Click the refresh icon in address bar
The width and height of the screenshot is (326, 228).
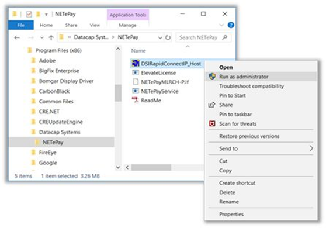click(168, 37)
